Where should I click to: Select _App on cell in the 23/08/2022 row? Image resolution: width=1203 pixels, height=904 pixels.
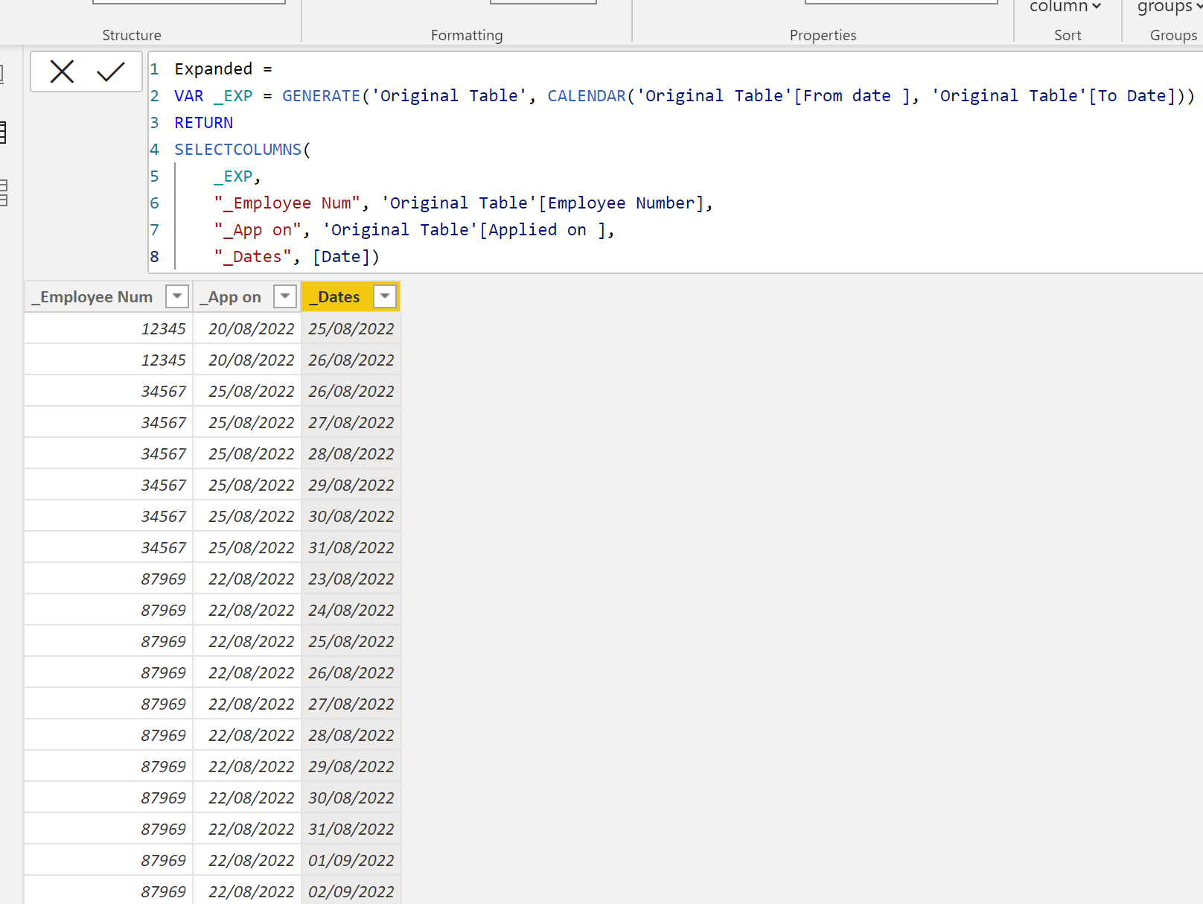(247, 579)
